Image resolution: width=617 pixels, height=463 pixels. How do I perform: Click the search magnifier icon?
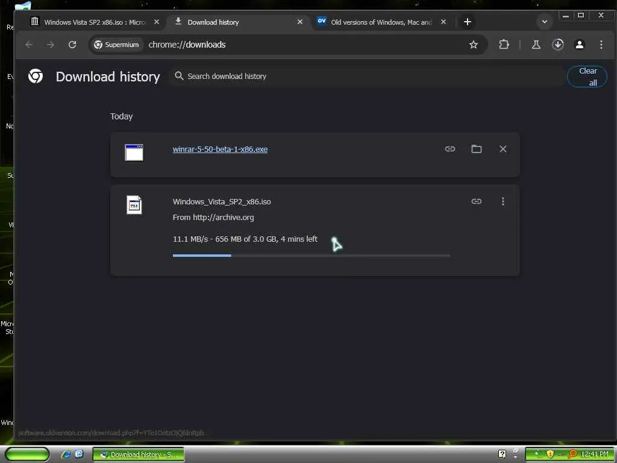[179, 76]
